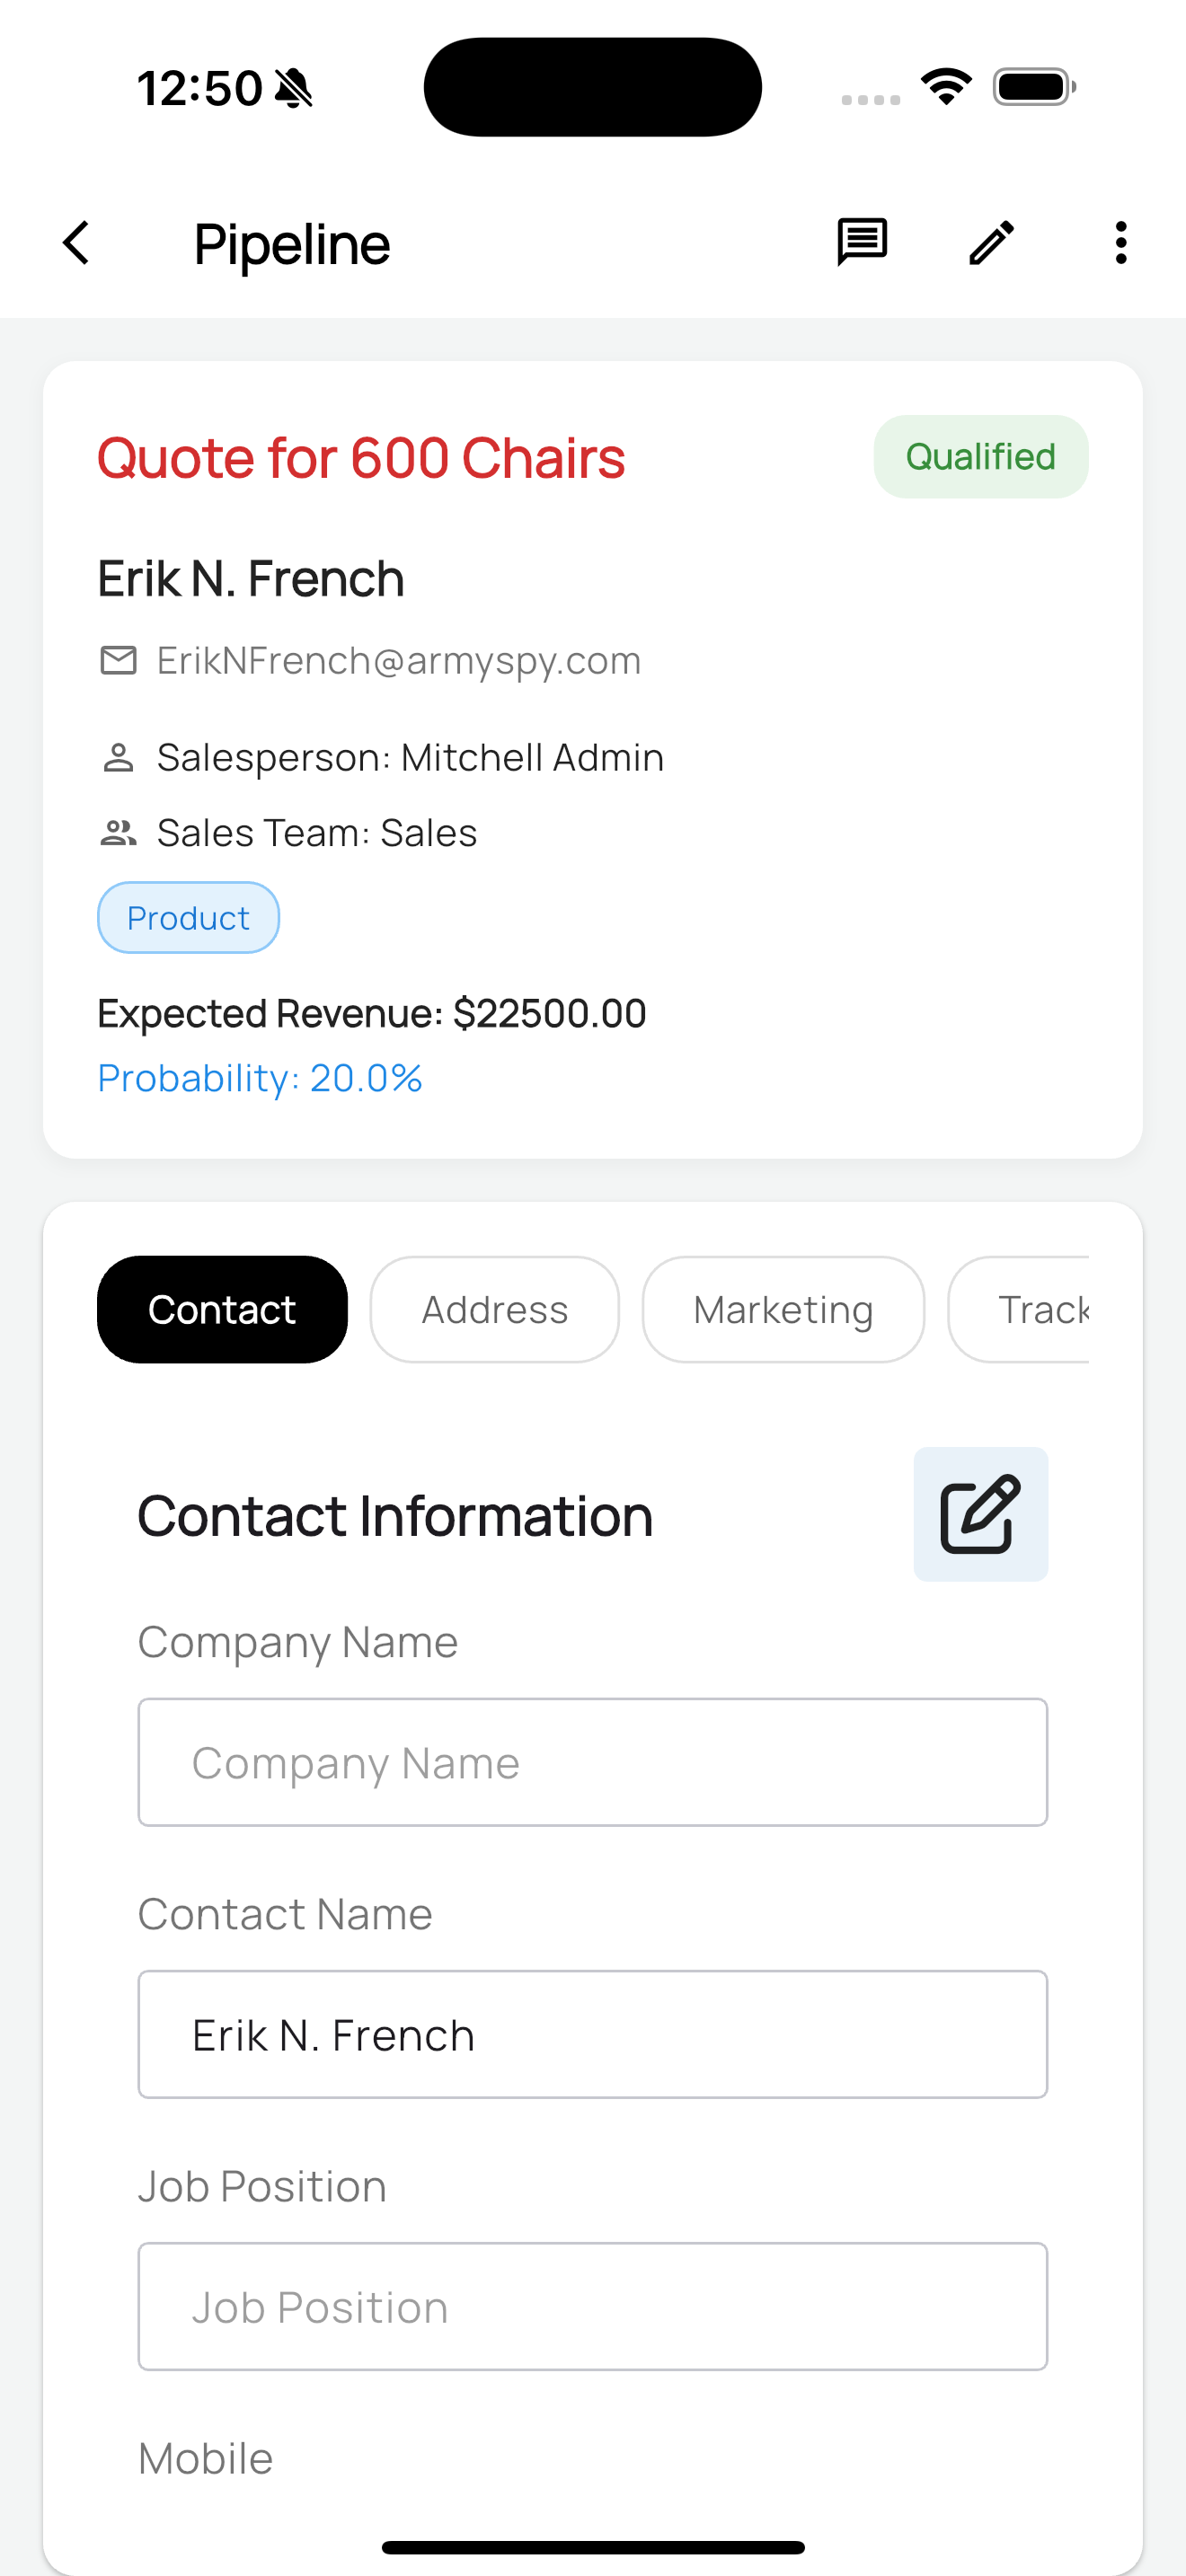
Task: Tap the email envelope icon
Action: pyautogui.click(x=118, y=661)
